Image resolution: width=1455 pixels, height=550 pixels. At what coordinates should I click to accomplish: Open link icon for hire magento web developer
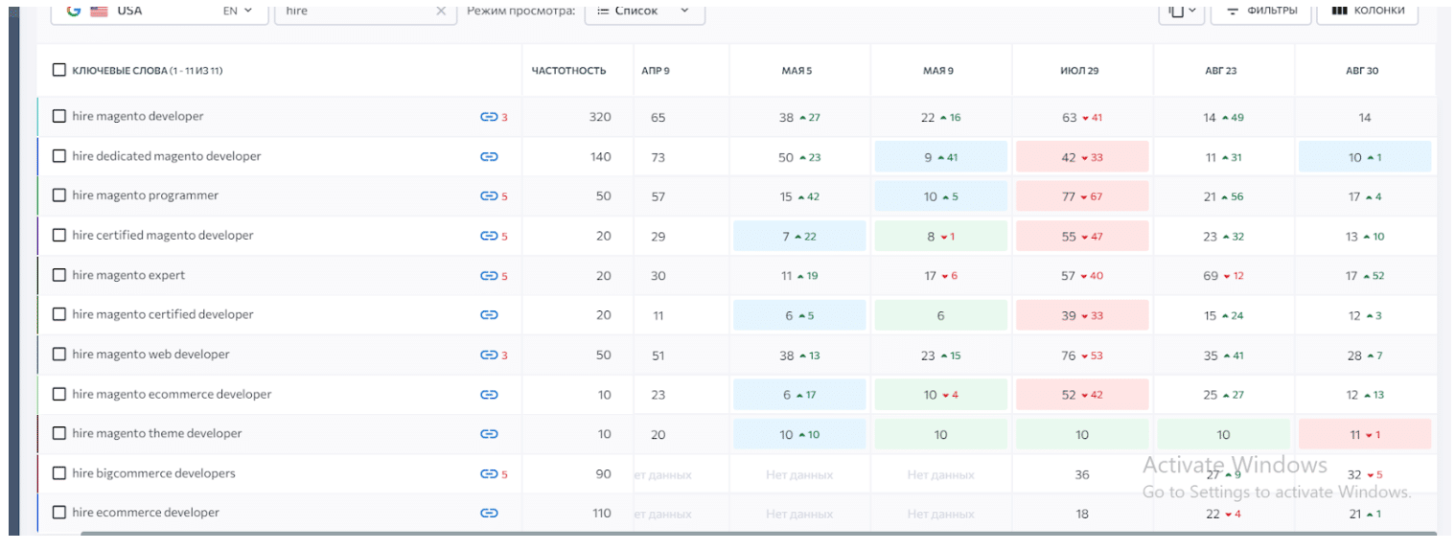[x=489, y=355]
